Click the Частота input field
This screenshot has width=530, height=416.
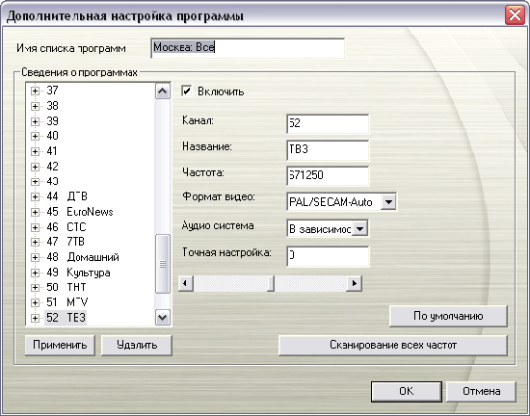click(328, 175)
